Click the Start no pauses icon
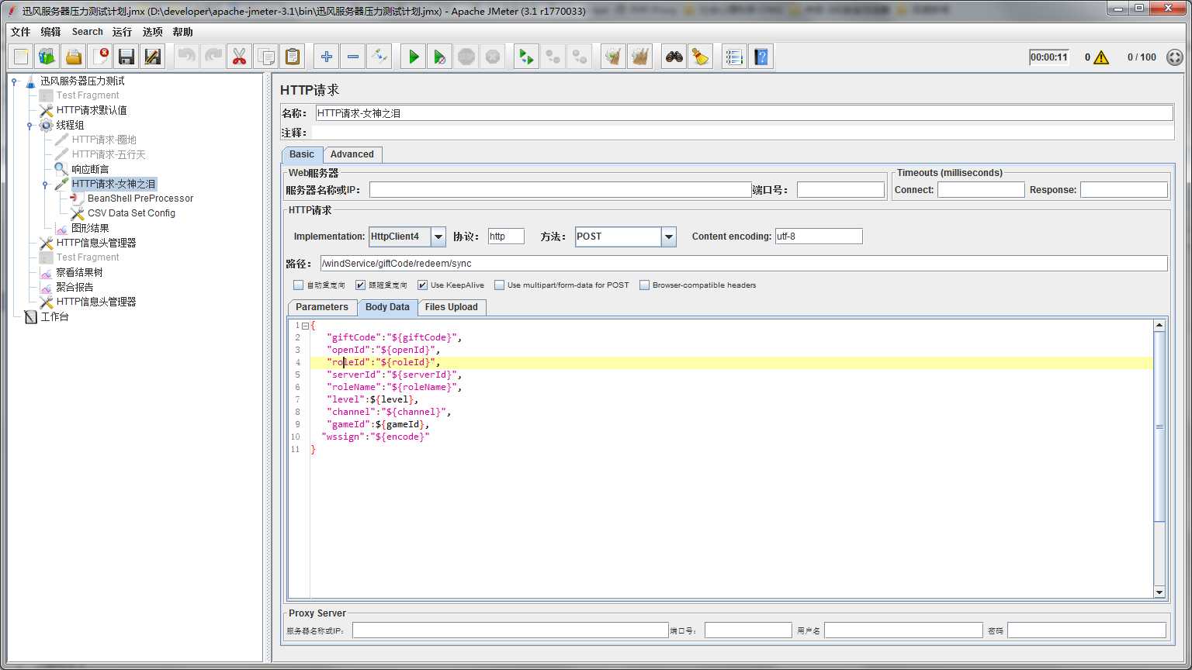1192x670 pixels. [440, 57]
